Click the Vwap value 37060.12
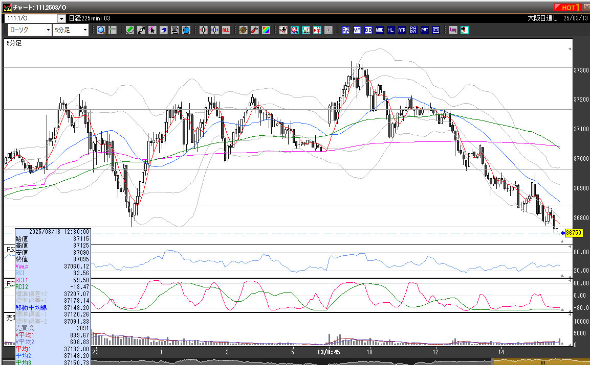 pos(76,266)
